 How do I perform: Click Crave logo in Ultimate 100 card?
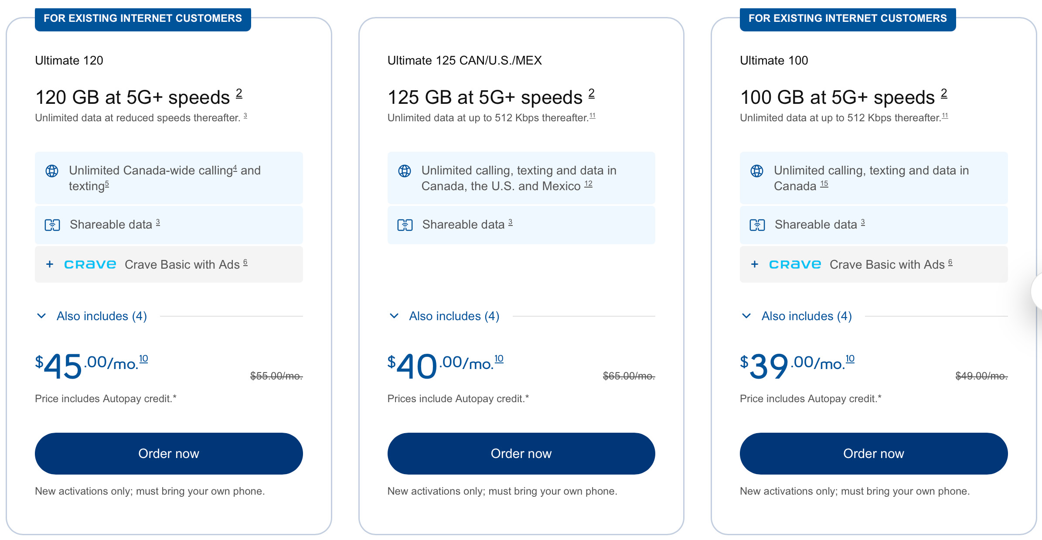(x=795, y=264)
